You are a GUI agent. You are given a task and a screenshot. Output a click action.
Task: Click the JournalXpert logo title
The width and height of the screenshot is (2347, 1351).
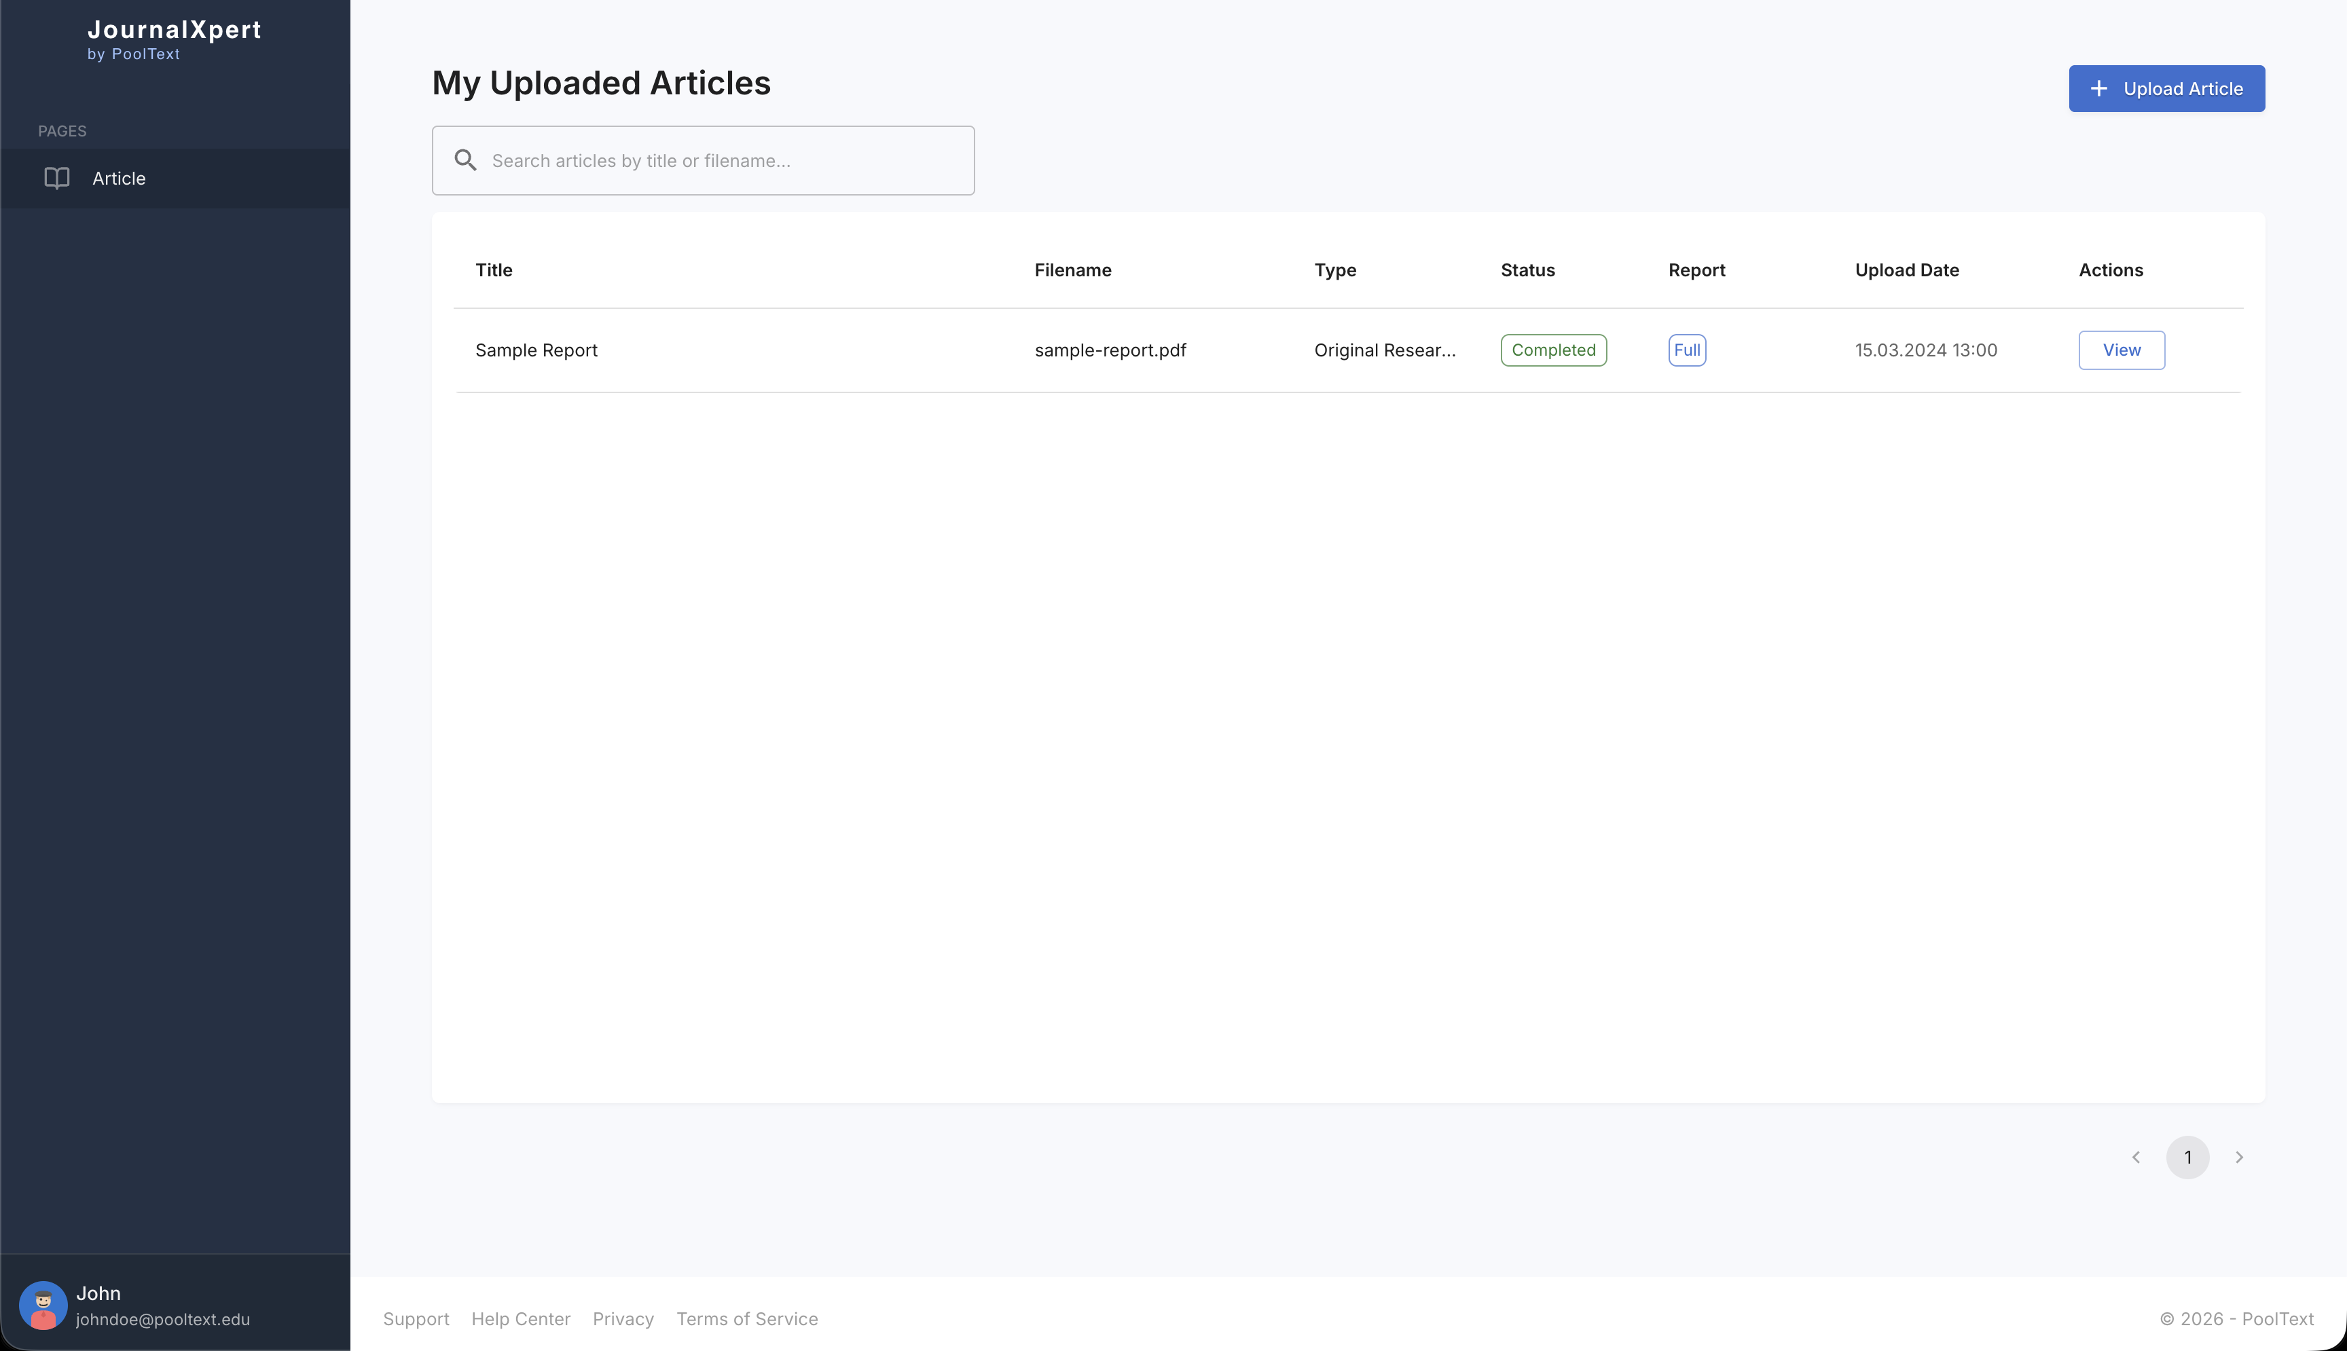coord(175,30)
